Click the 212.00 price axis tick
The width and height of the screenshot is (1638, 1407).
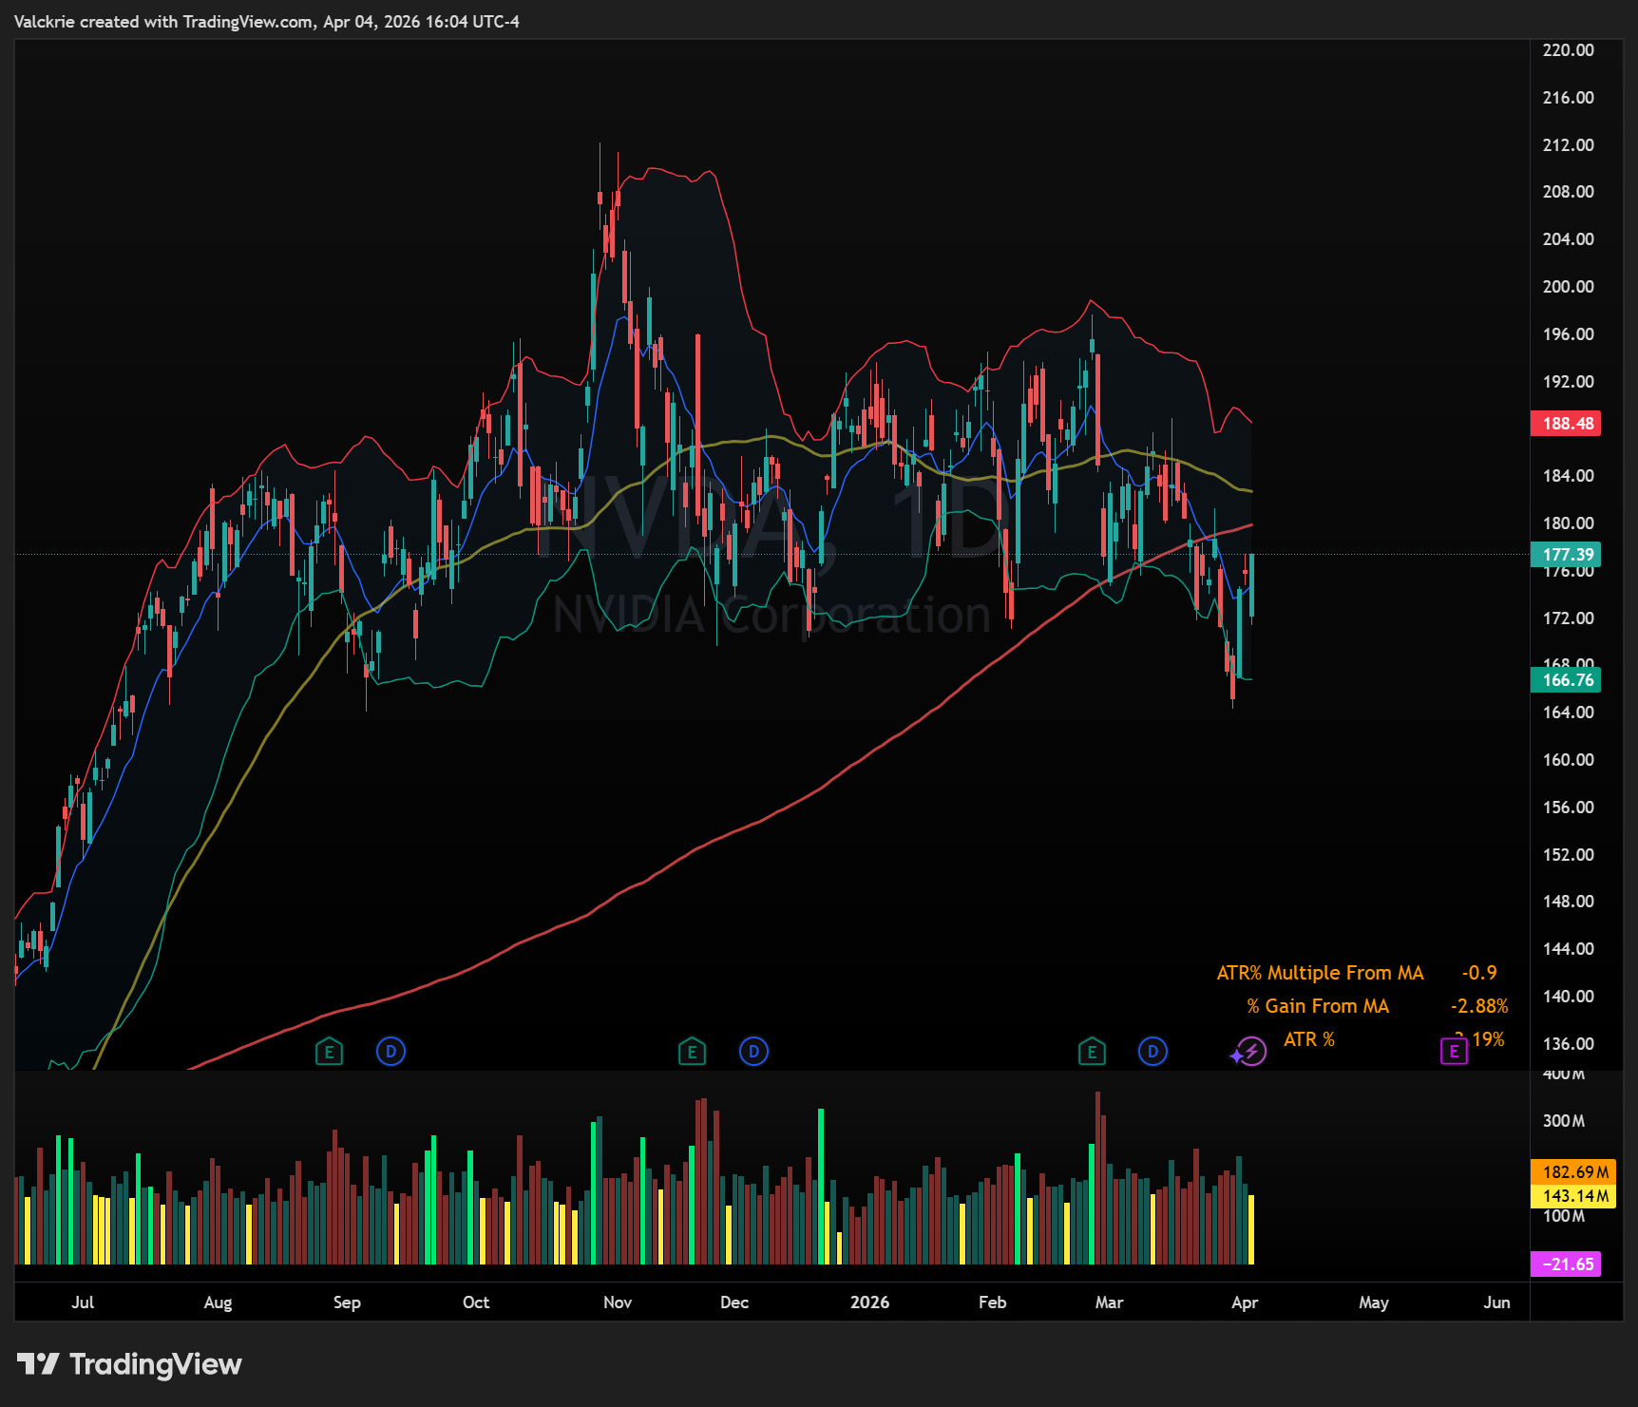pyautogui.click(x=1568, y=145)
